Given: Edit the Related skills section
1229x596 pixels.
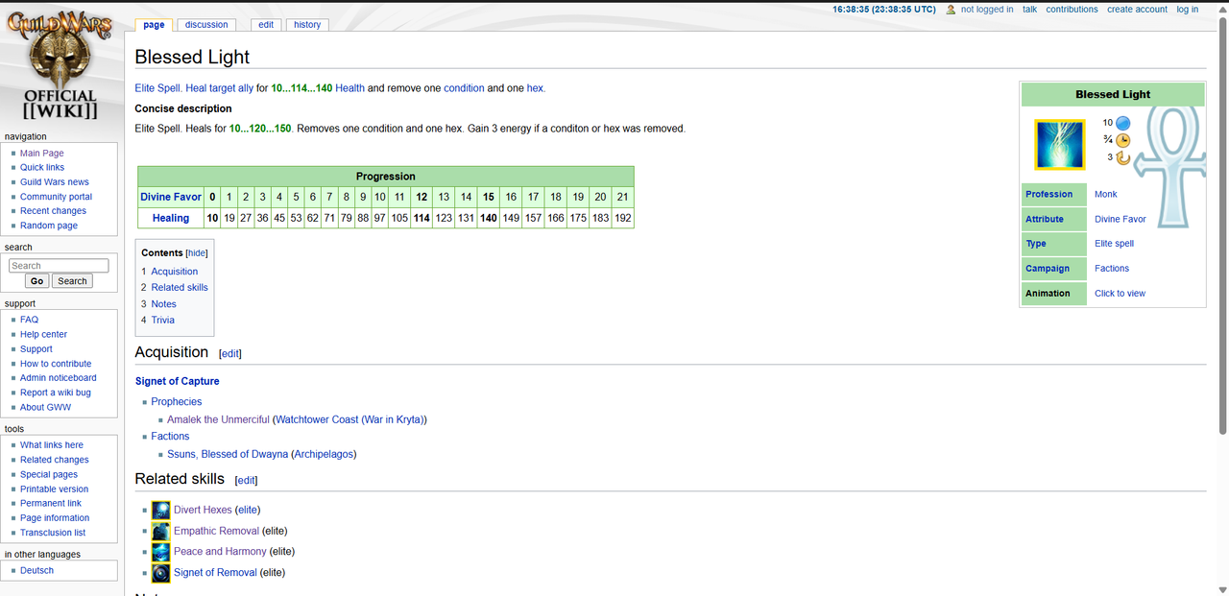Looking at the screenshot, I should coord(247,481).
